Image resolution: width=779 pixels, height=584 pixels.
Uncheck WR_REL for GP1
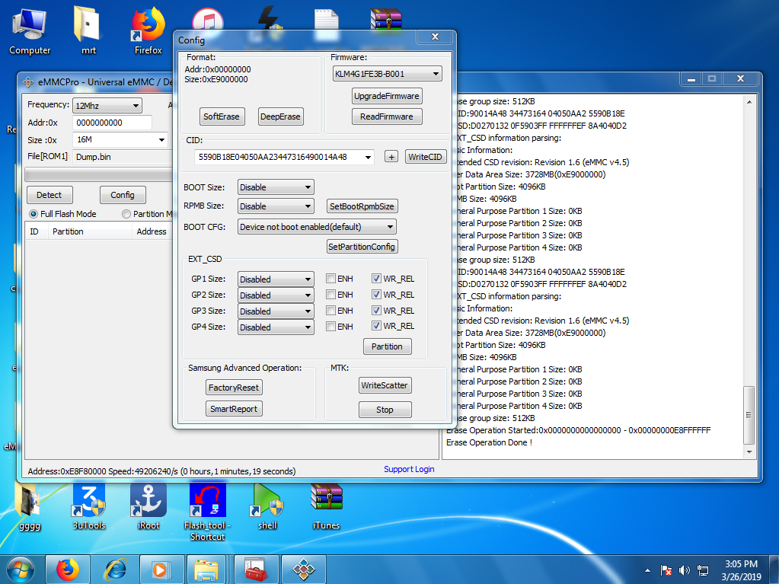coord(377,278)
